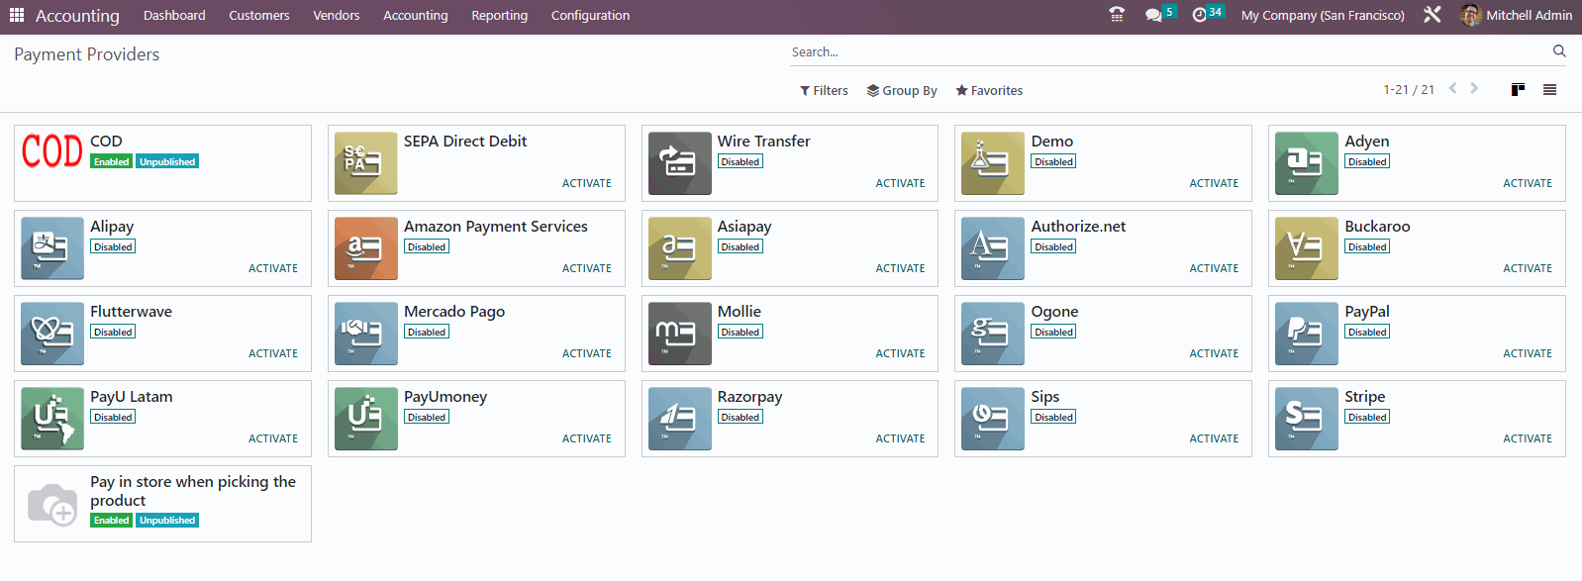Viewport: 1582px width, 581px height.
Task: Click the Demo provider icon
Action: click(993, 163)
